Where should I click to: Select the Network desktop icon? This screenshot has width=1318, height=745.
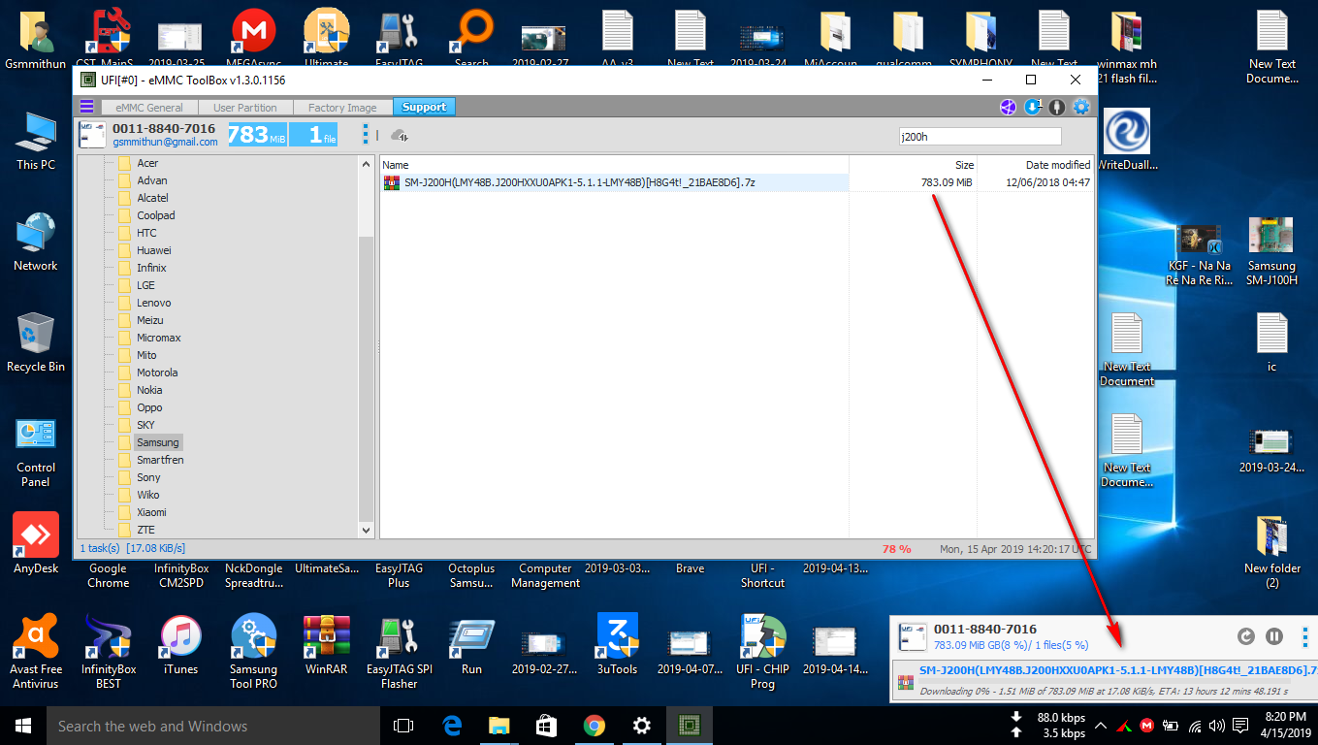36,242
